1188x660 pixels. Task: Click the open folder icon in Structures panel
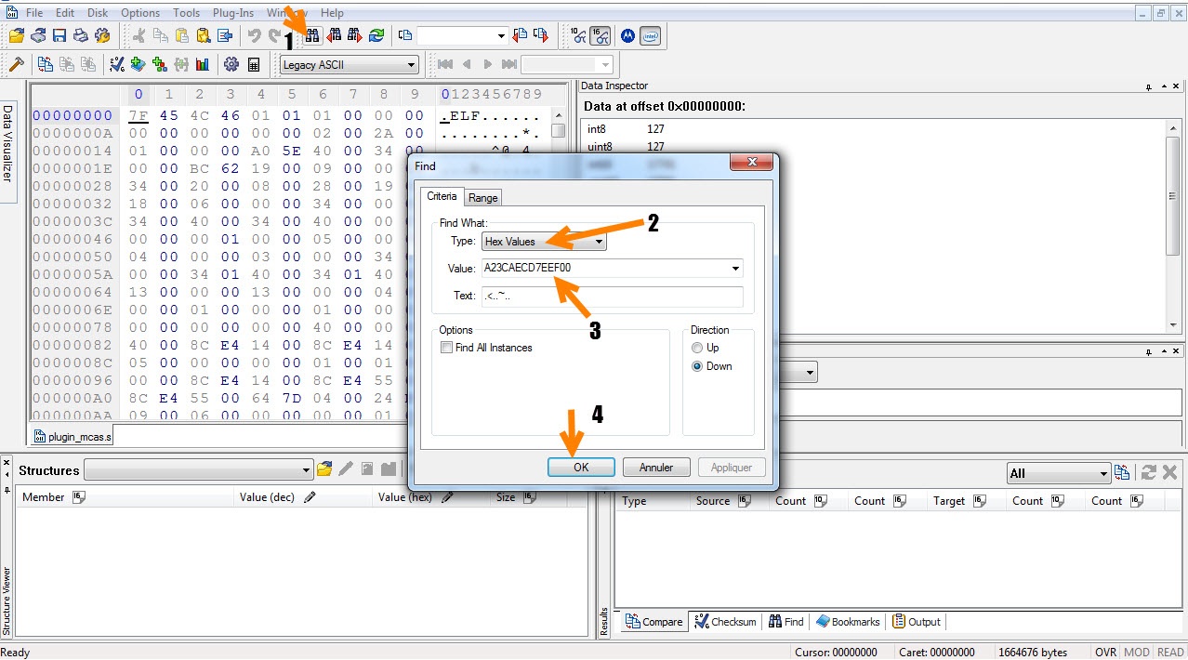324,469
